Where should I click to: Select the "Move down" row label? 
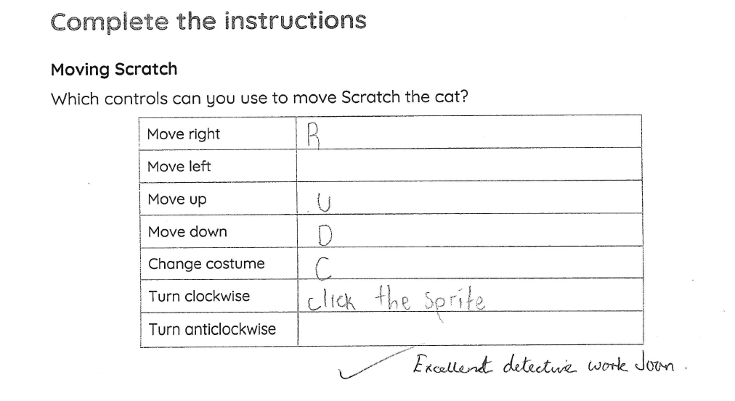point(187,232)
